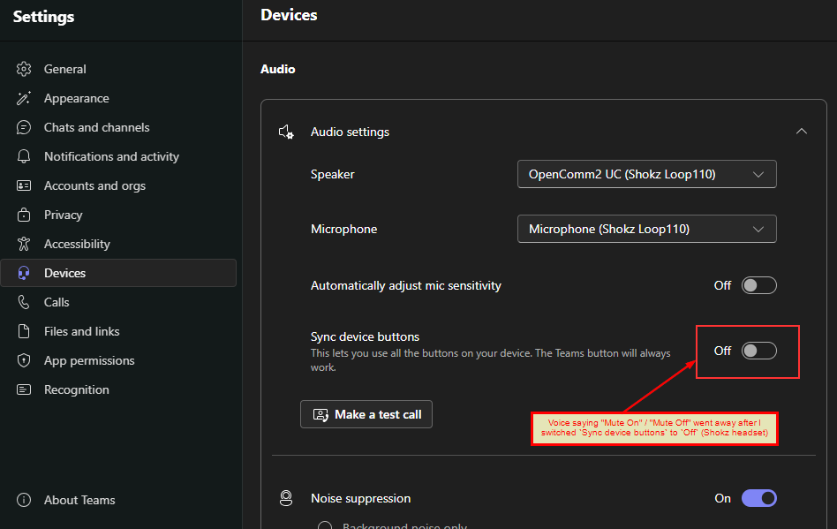Click the Devices headset icon

24,273
